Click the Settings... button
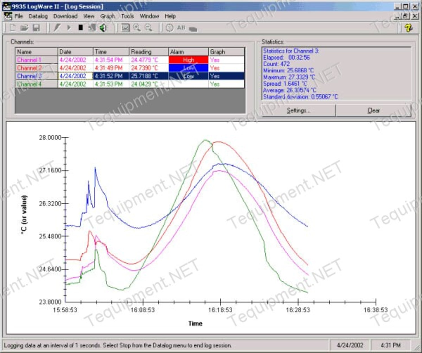 click(298, 111)
